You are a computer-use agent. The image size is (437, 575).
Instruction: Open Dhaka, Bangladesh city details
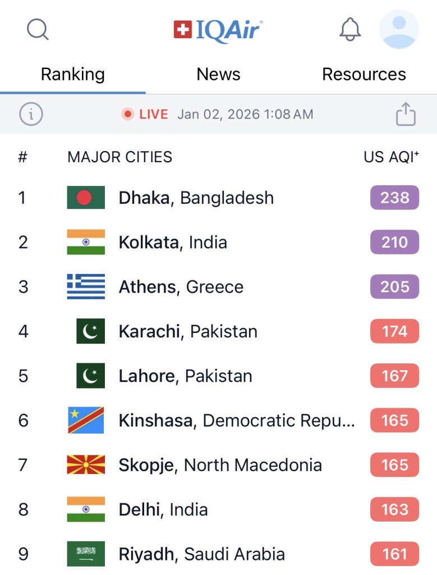click(x=196, y=198)
